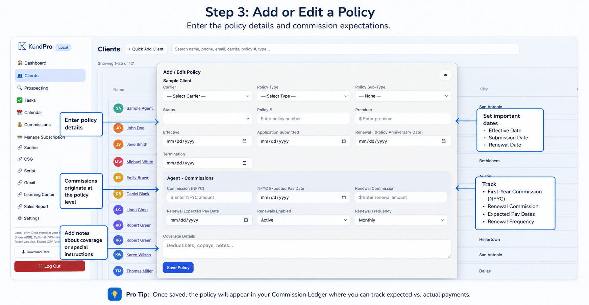
Task: Click the Save Policy button
Action: pyautogui.click(x=178, y=267)
